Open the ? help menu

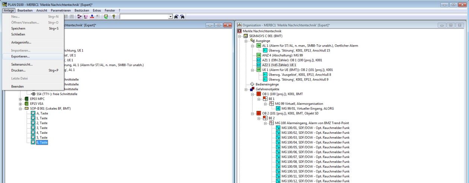tap(120, 10)
